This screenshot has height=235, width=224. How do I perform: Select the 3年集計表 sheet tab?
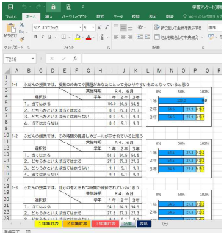[106, 223]
